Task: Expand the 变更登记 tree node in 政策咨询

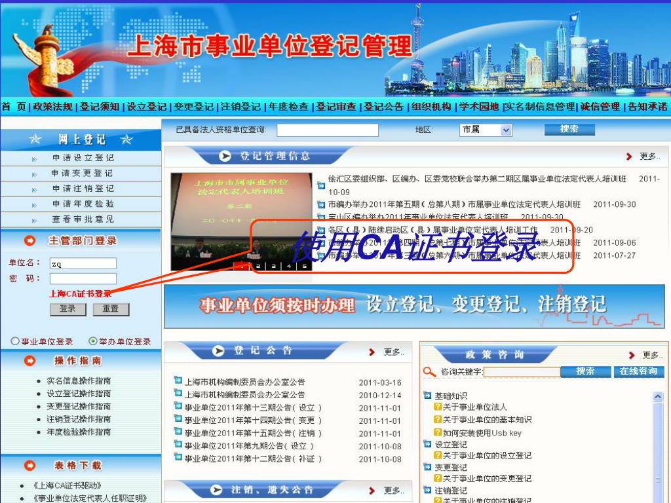Action: click(x=427, y=467)
